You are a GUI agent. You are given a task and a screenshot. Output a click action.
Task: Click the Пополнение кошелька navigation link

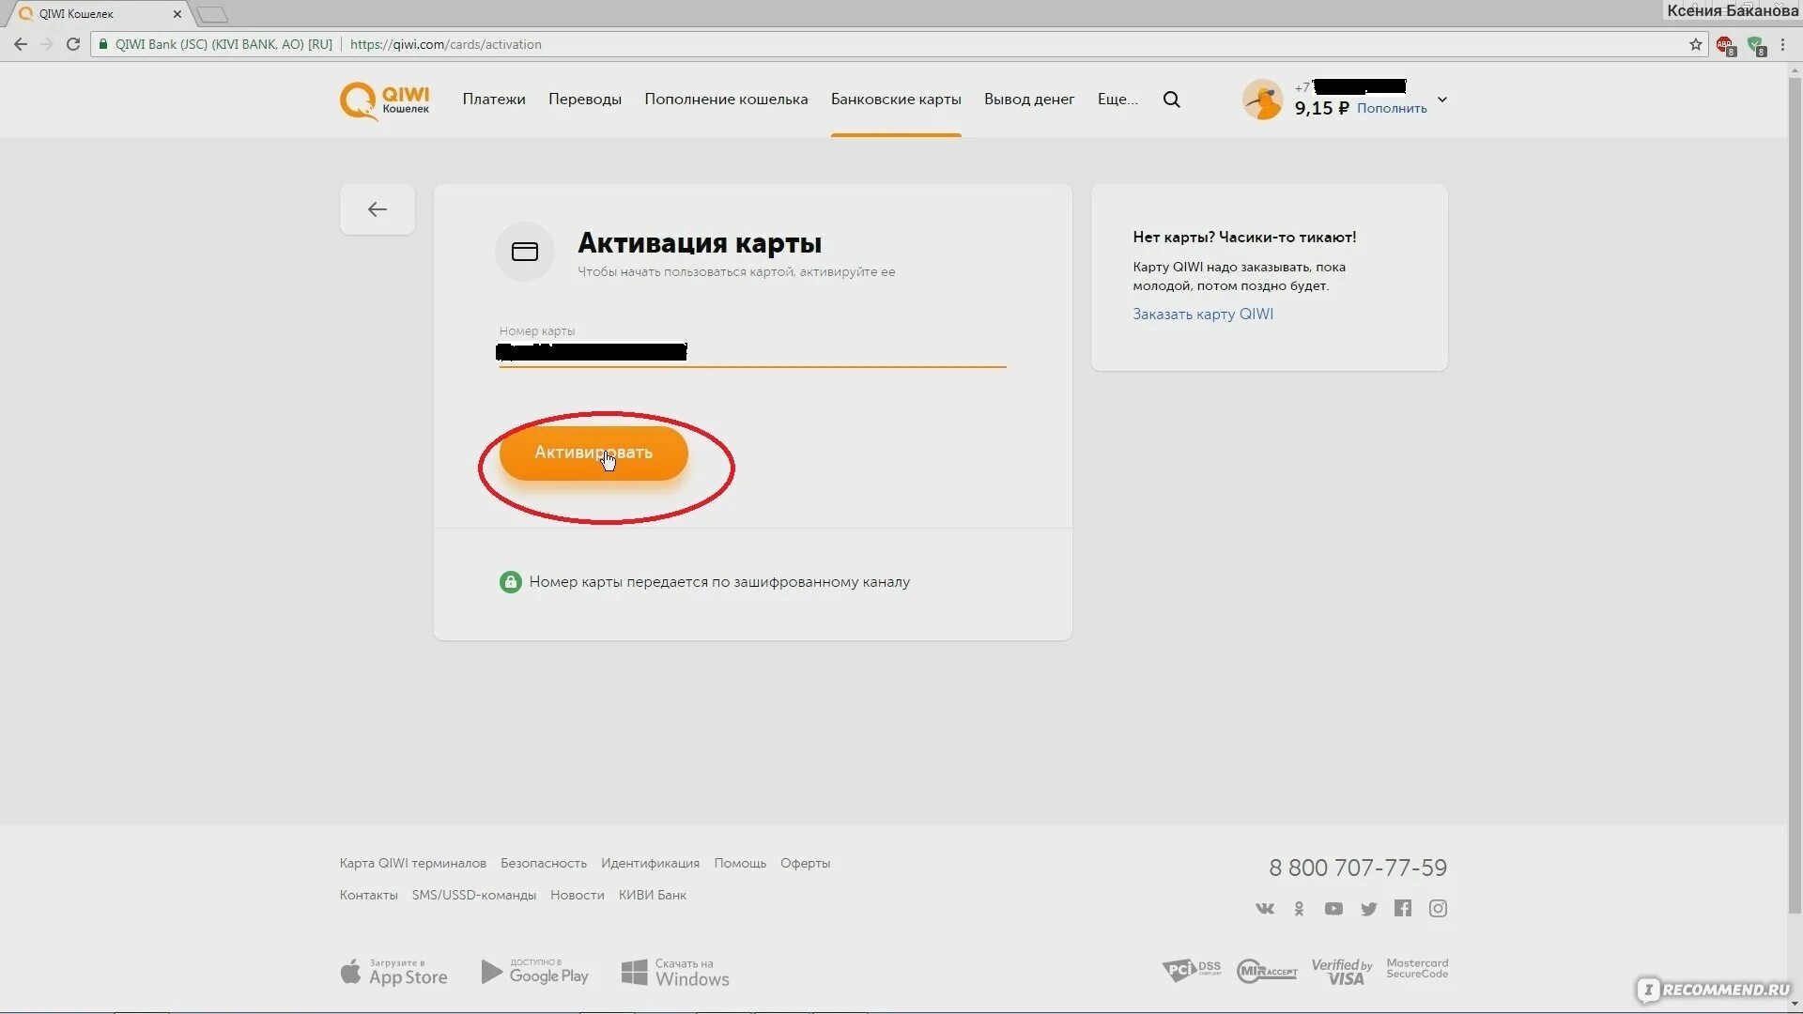point(726,99)
